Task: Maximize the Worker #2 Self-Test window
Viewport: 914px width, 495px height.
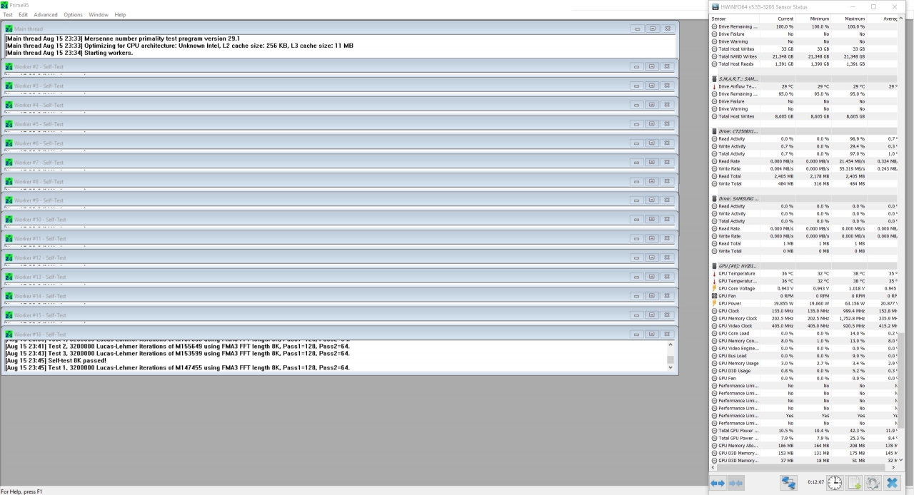Action: pos(652,66)
